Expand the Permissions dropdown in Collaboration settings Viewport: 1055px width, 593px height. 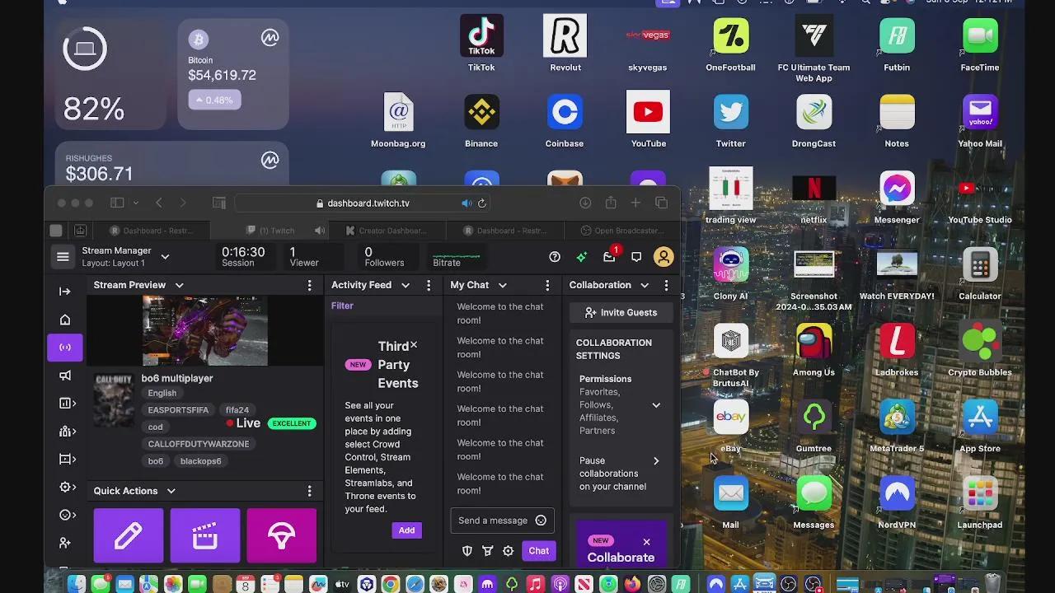[656, 405]
